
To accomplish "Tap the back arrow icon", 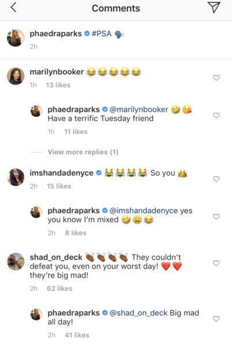I will pos(13,8).
